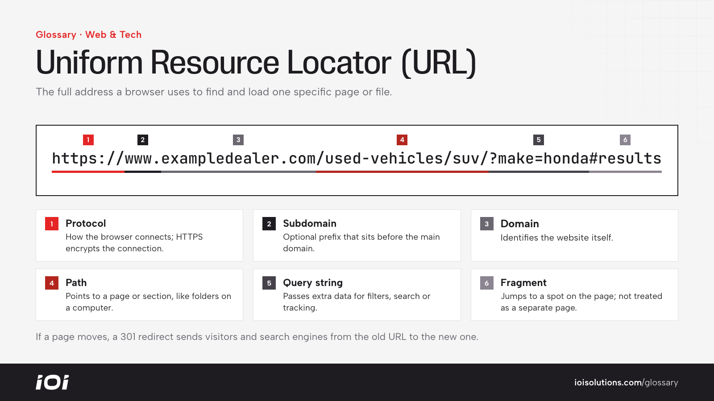Click number 4 badge above used-vehicles path

point(402,140)
